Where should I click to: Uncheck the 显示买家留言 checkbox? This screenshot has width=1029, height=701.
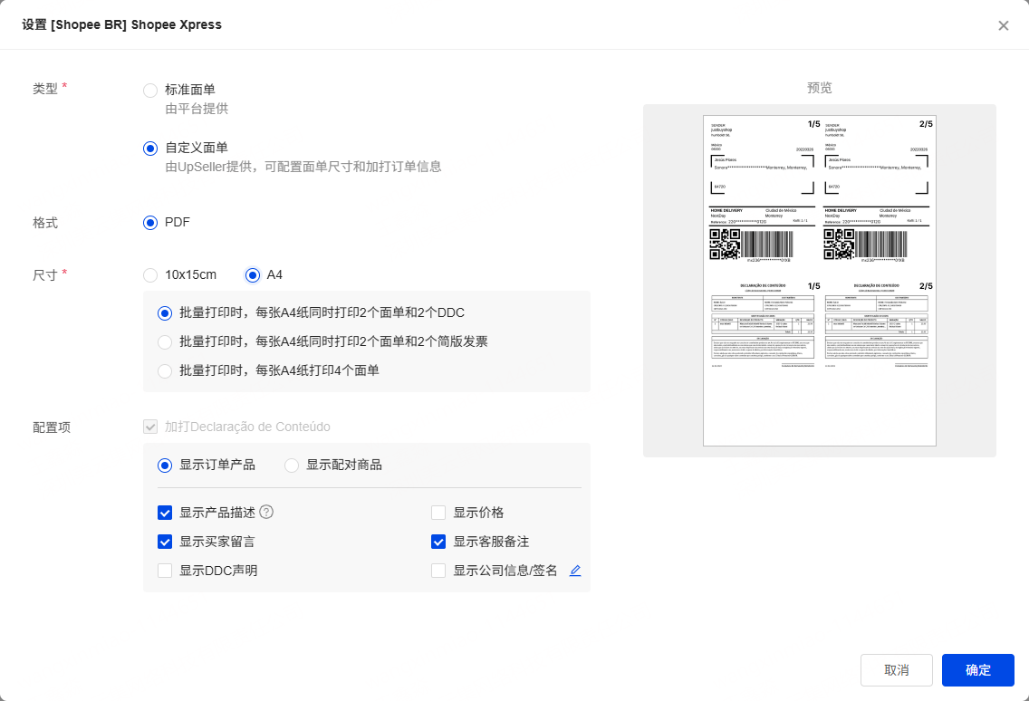(165, 542)
